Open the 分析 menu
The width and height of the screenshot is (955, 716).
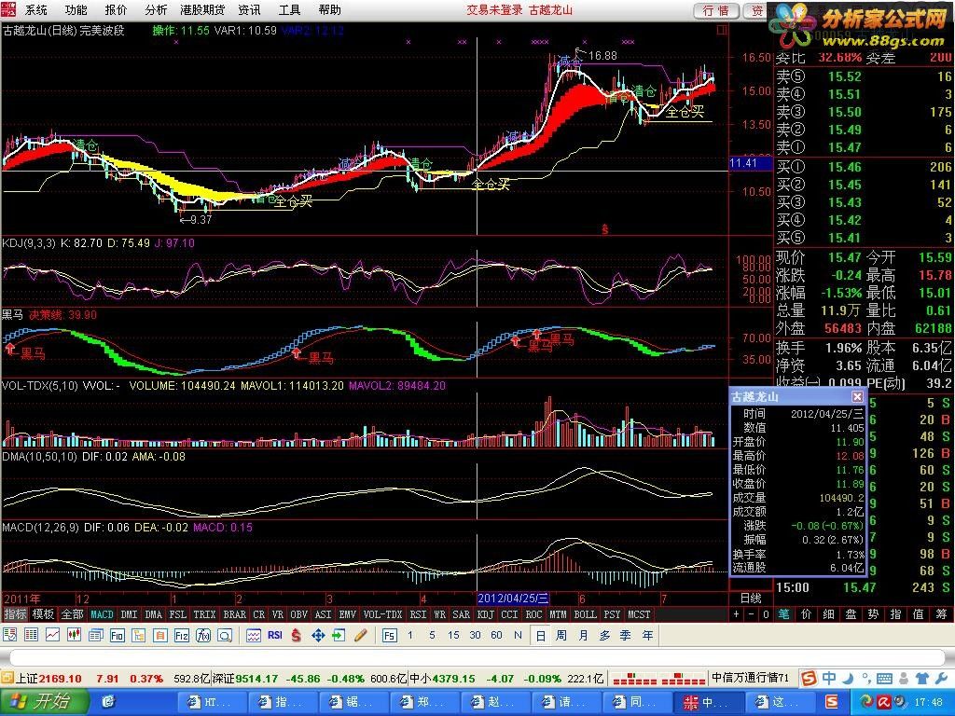[156, 9]
